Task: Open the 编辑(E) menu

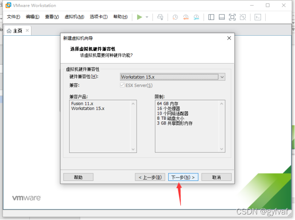Action: [x=32, y=17]
